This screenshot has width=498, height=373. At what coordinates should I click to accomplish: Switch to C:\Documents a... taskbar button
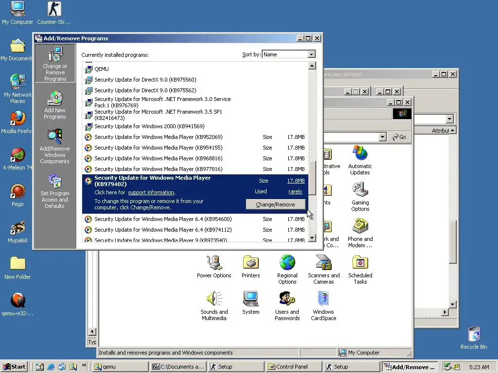click(178, 367)
